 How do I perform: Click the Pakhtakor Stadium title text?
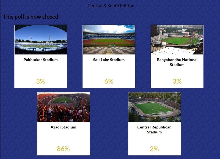coord(41,60)
